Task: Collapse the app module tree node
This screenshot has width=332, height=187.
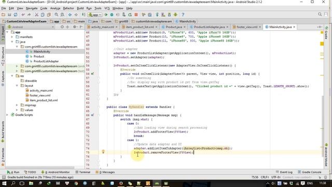Action: 8,32
